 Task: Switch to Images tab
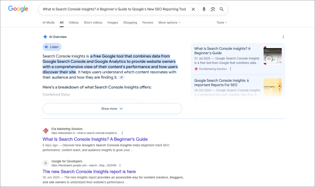(113, 22)
